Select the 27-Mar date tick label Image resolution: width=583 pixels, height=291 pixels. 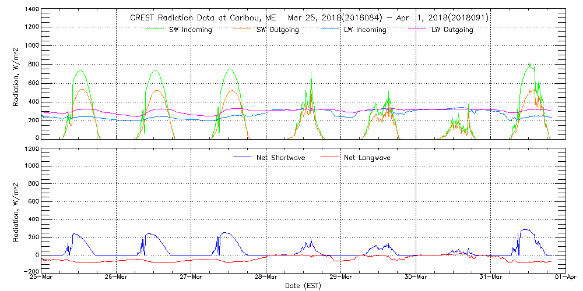point(191,278)
